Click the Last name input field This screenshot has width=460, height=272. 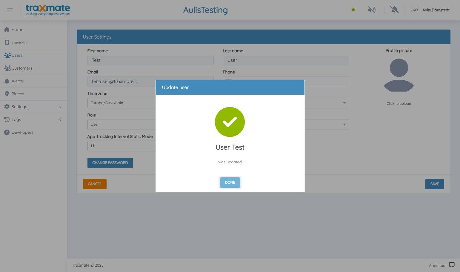click(x=286, y=60)
